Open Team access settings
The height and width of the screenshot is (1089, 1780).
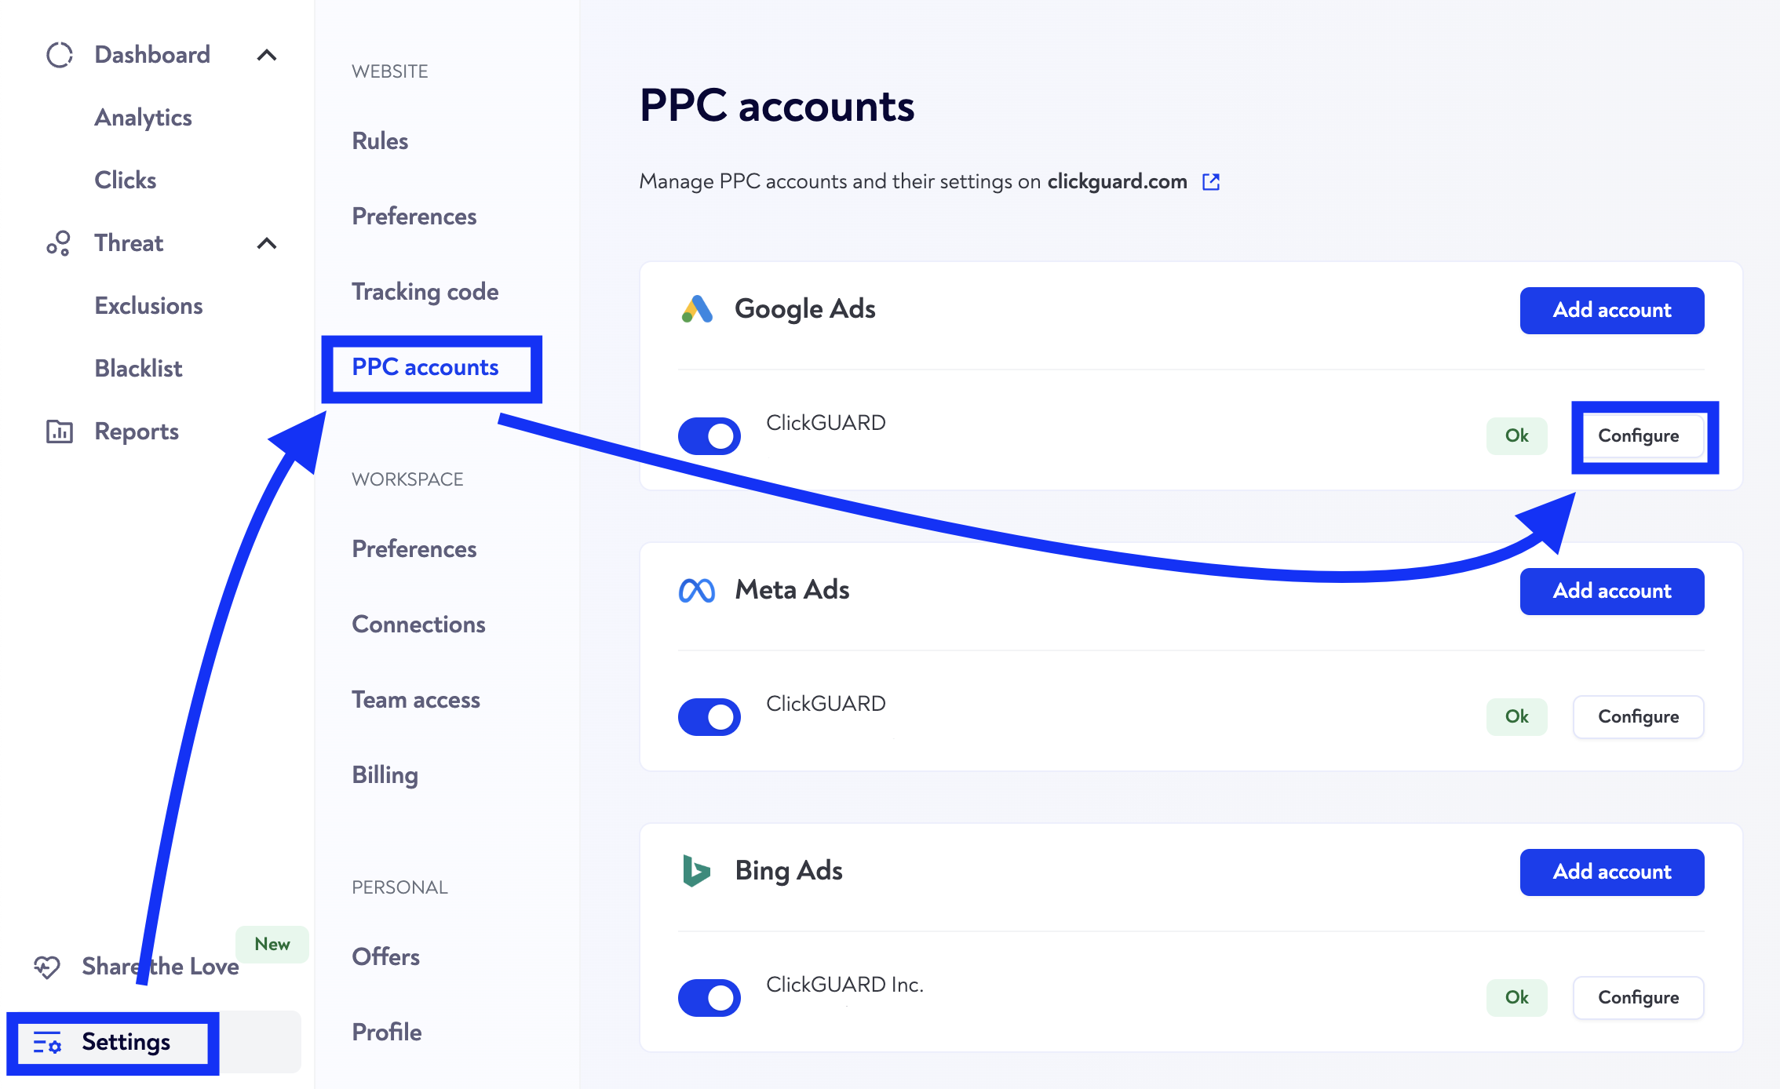415,700
